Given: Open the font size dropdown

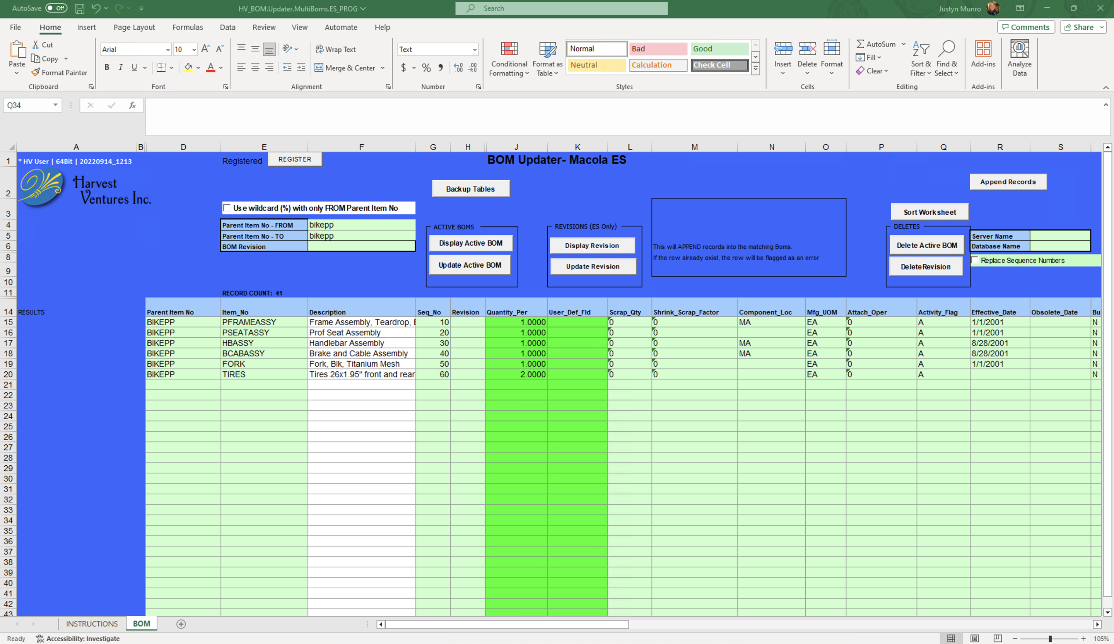Looking at the screenshot, I should [194, 50].
